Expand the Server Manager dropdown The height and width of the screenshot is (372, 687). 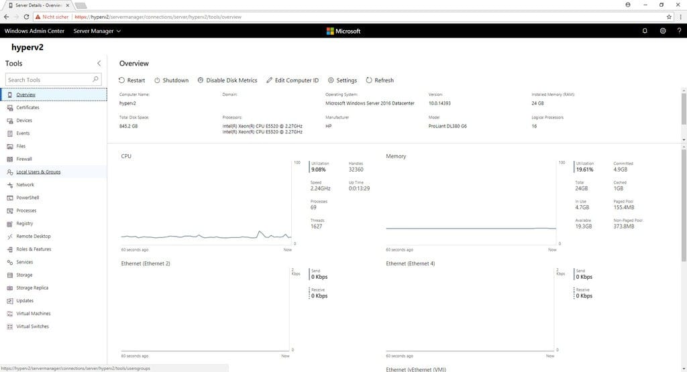[x=97, y=31]
